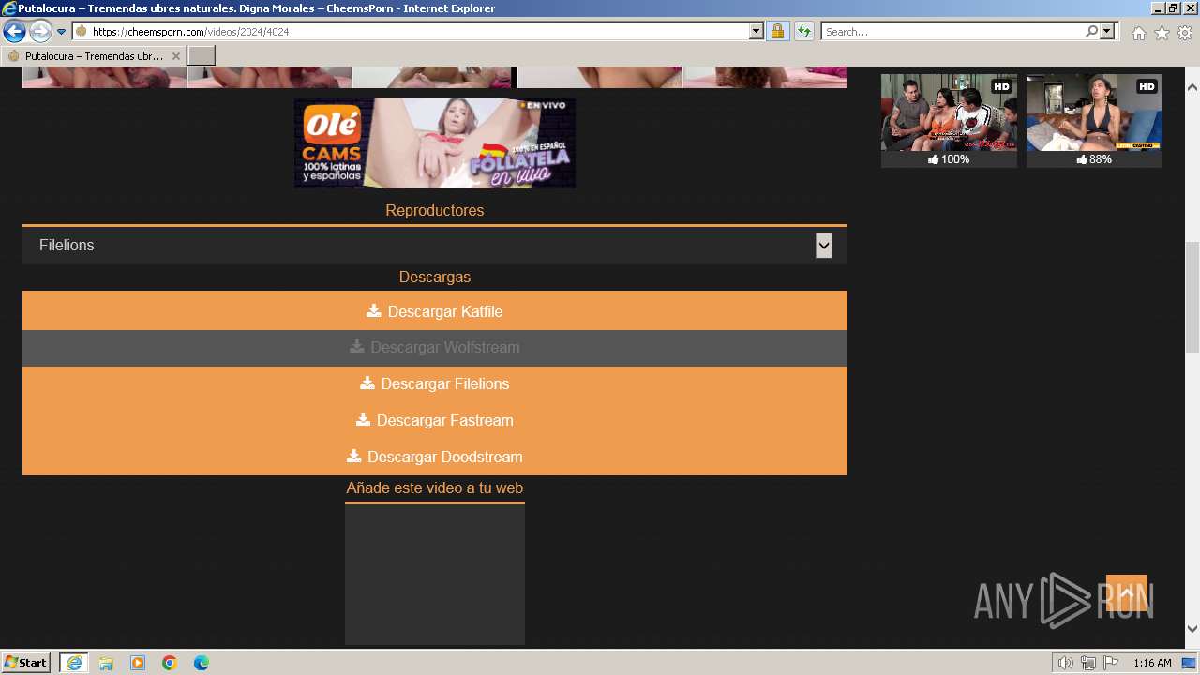This screenshot has height=675, width=1200.
Task: Open the Home page icon
Action: pos(1138,33)
